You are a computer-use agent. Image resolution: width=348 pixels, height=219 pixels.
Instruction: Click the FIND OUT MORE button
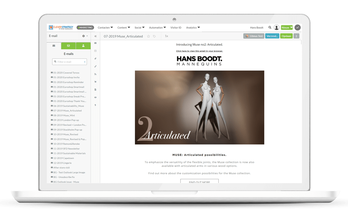click(x=199, y=181)
